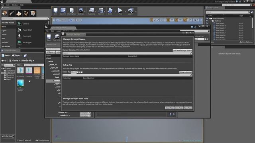Click the Show Advanced button
Image resolution: width=255 pixels, height=143 pixels.
coord(186,72)
